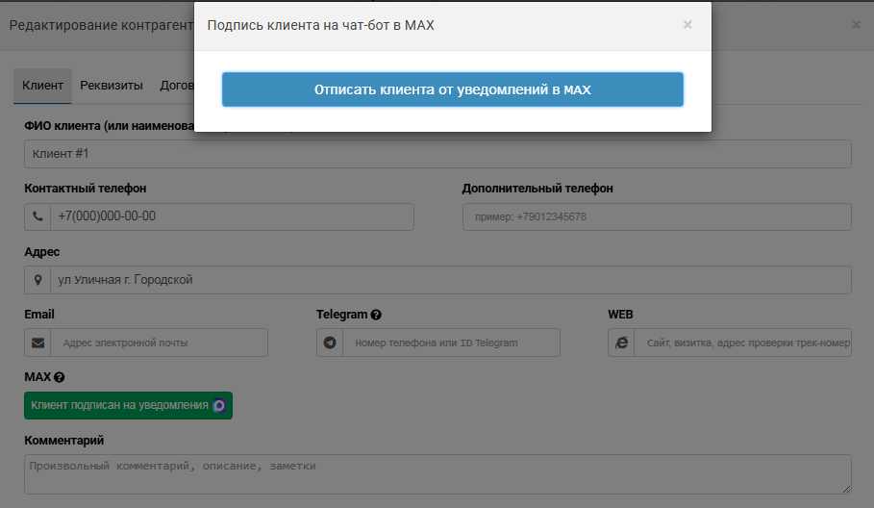Click the map pin icon by Адрес
Image resolution: width=874 pixels, height=508 pixels.
coord(37,280)
